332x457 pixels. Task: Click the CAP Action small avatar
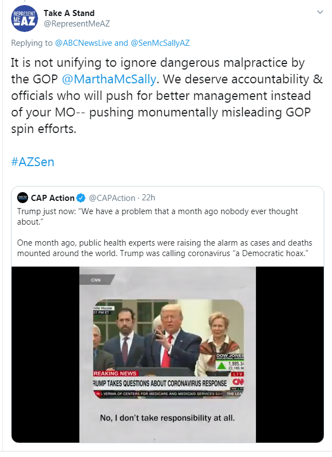coord(23,197)
